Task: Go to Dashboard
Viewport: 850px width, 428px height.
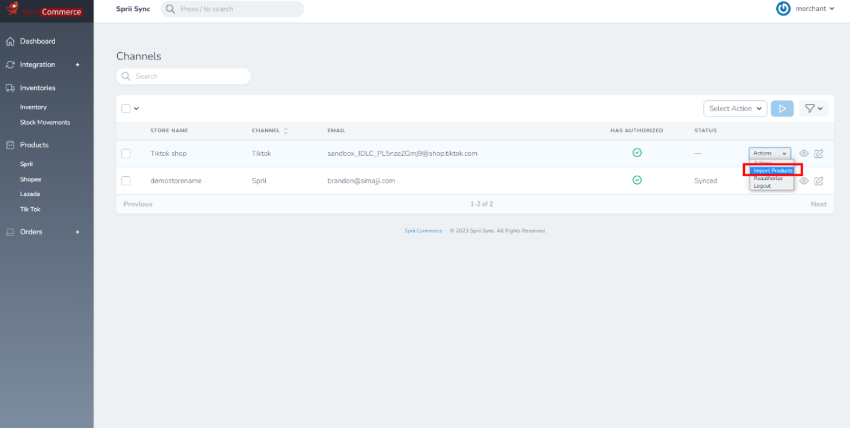Action: pos(38,41)
